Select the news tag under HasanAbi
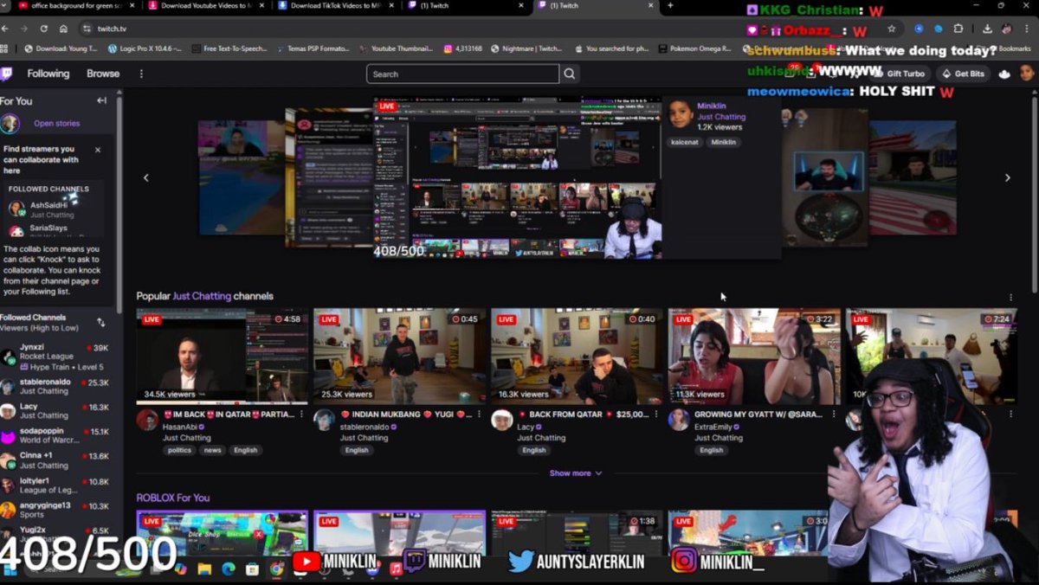Screen dimensions: 1039x585 coord(212,450)
